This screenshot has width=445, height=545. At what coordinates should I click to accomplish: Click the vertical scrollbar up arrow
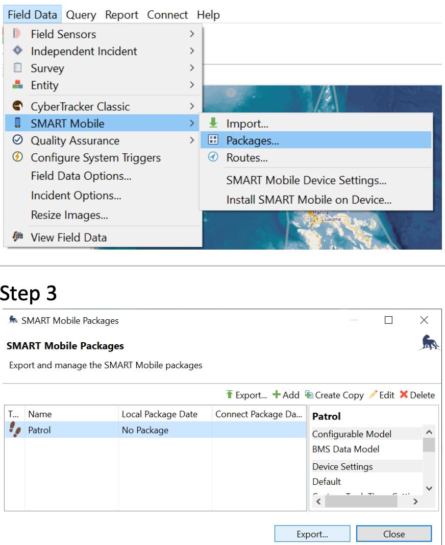429,432
